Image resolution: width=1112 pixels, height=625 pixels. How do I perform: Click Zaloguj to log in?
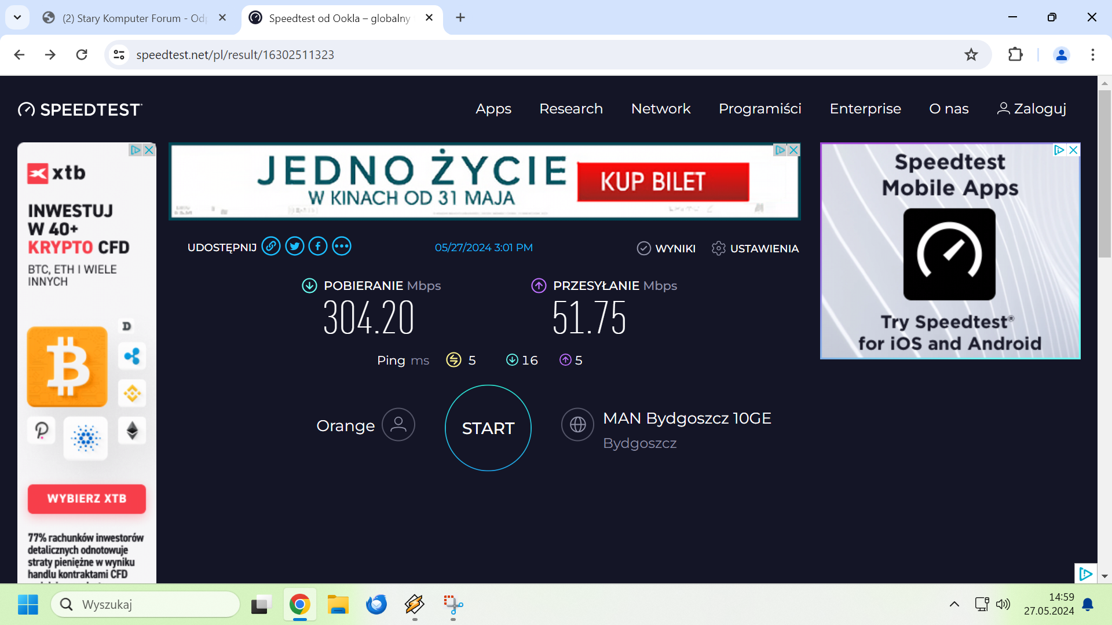point(1031,109)
